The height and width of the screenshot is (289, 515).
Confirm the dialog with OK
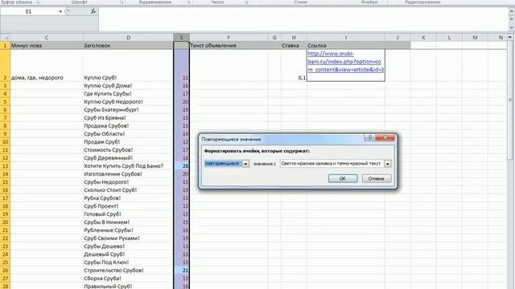click(343, 178)
